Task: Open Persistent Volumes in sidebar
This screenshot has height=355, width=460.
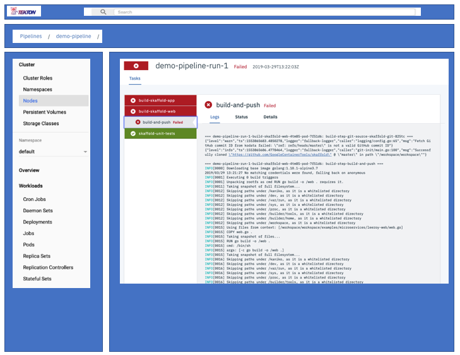Action: [45, 112]
